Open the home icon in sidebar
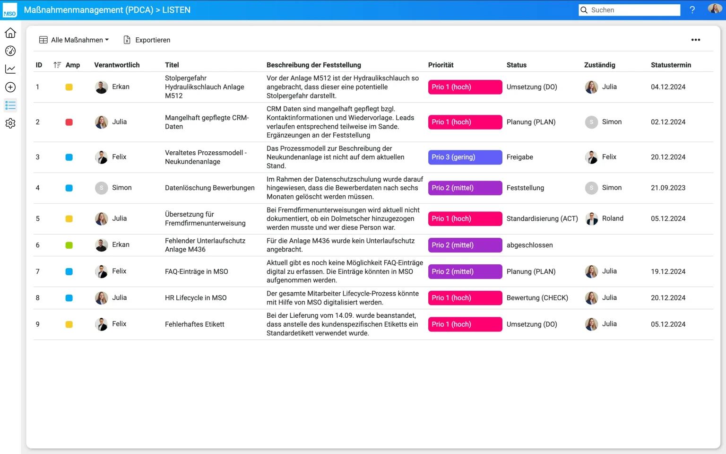 10,33
